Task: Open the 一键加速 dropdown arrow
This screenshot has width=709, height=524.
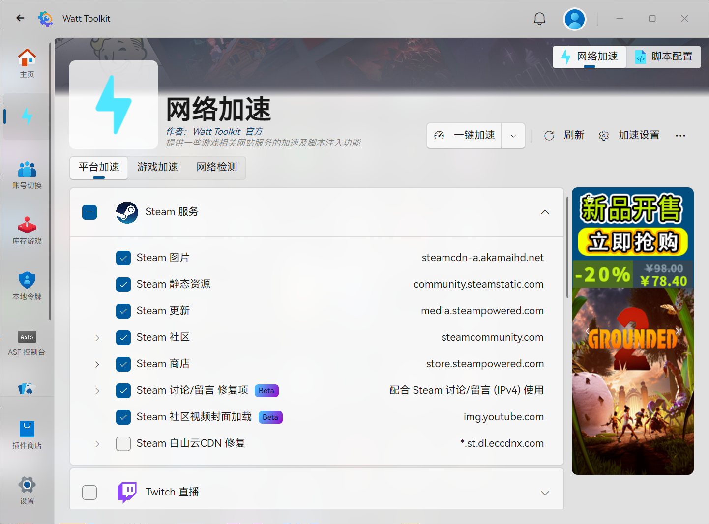Action: coord(513,136)
